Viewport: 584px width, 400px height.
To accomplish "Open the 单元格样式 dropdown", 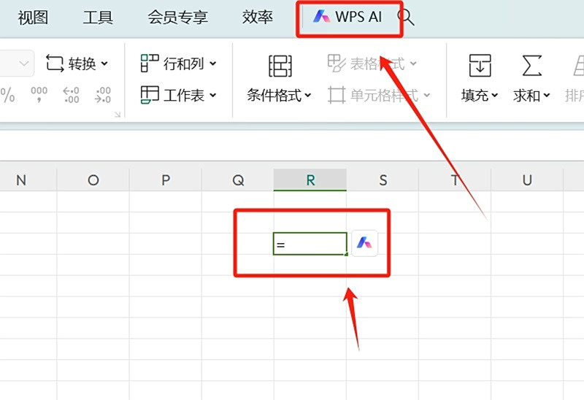I will 379,96.
